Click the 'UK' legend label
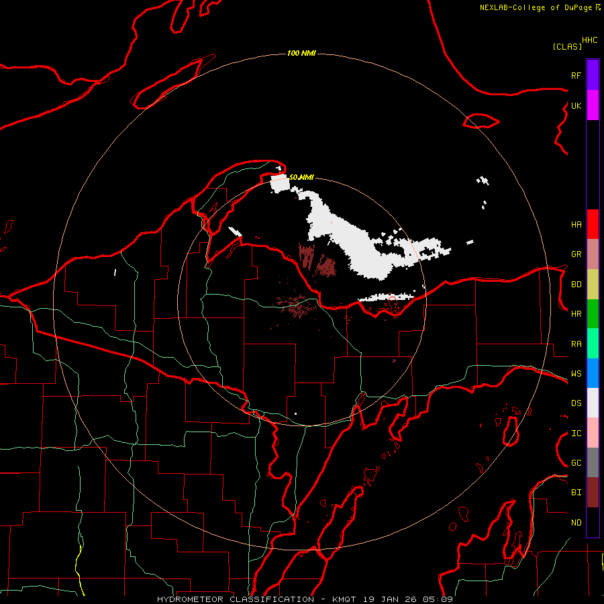604x604 pixels. click(576, 105)
